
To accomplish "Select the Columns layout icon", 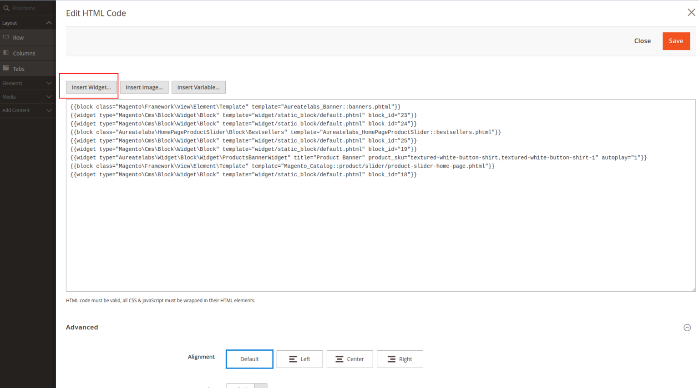I will (x=6, y=53).
